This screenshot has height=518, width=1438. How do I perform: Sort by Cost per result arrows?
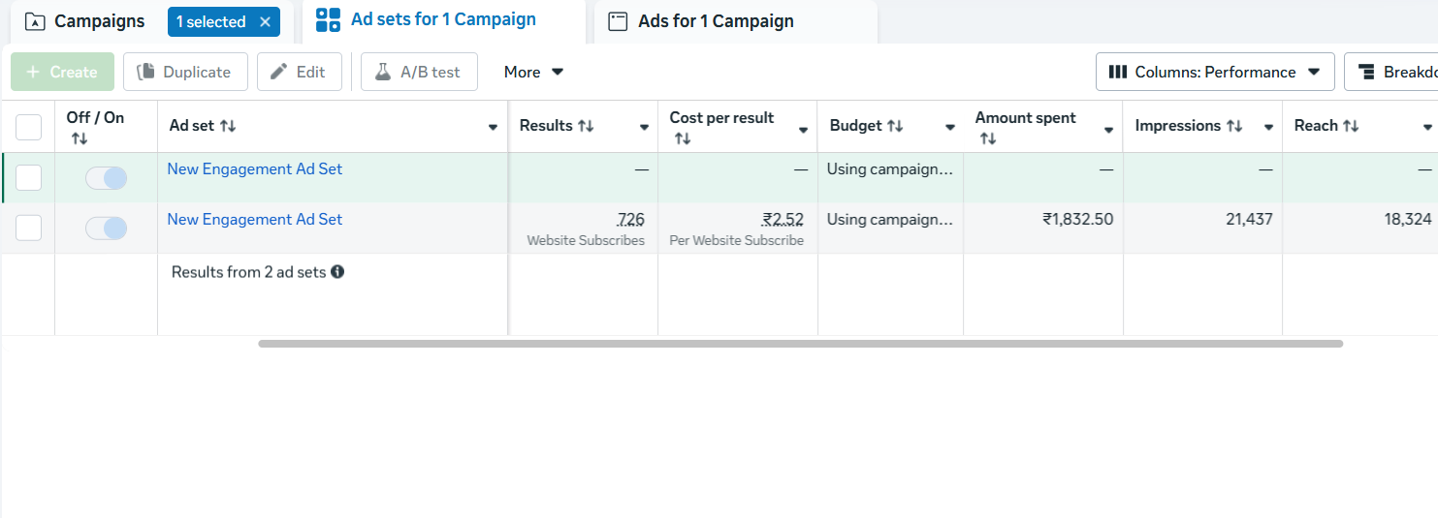pos(683,139)
